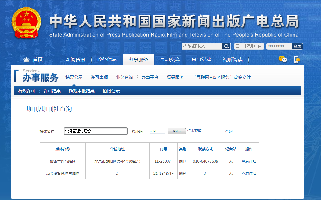
Task: Open 许可结果 in the blue bar
Action: [52, 91]
